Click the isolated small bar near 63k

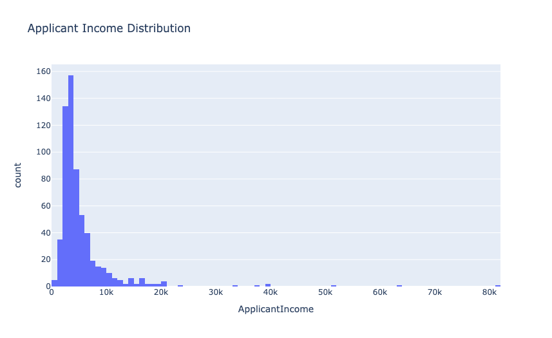pos(399,286)
